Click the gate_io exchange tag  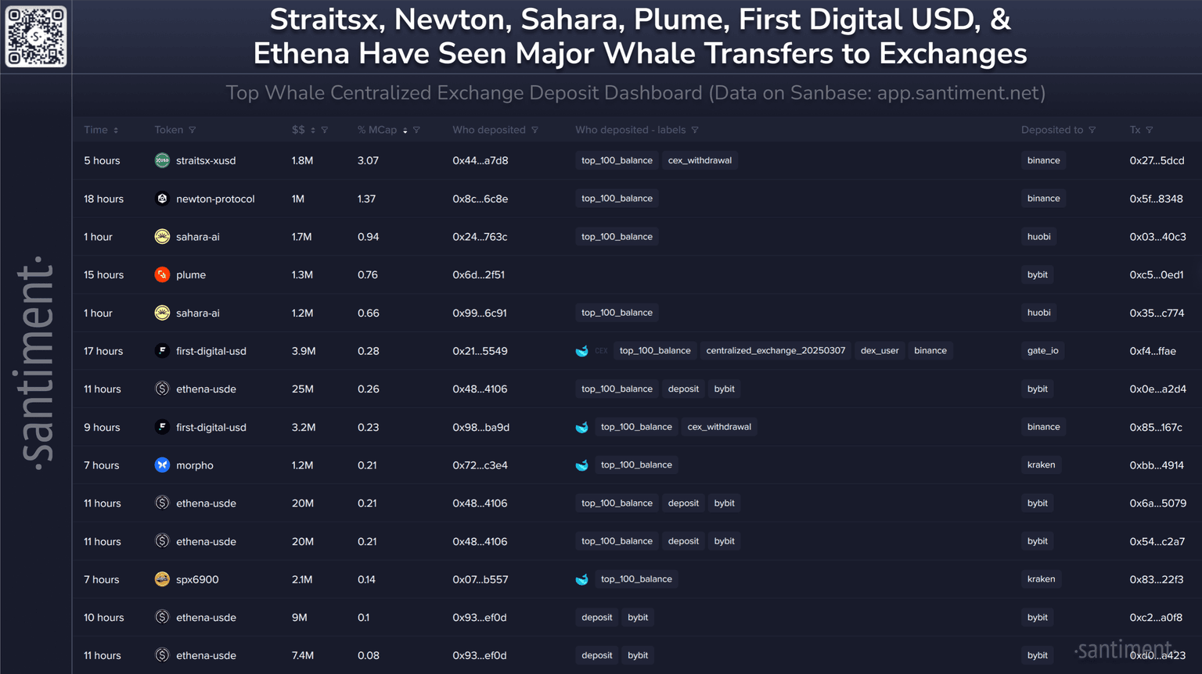(1042, 351)
